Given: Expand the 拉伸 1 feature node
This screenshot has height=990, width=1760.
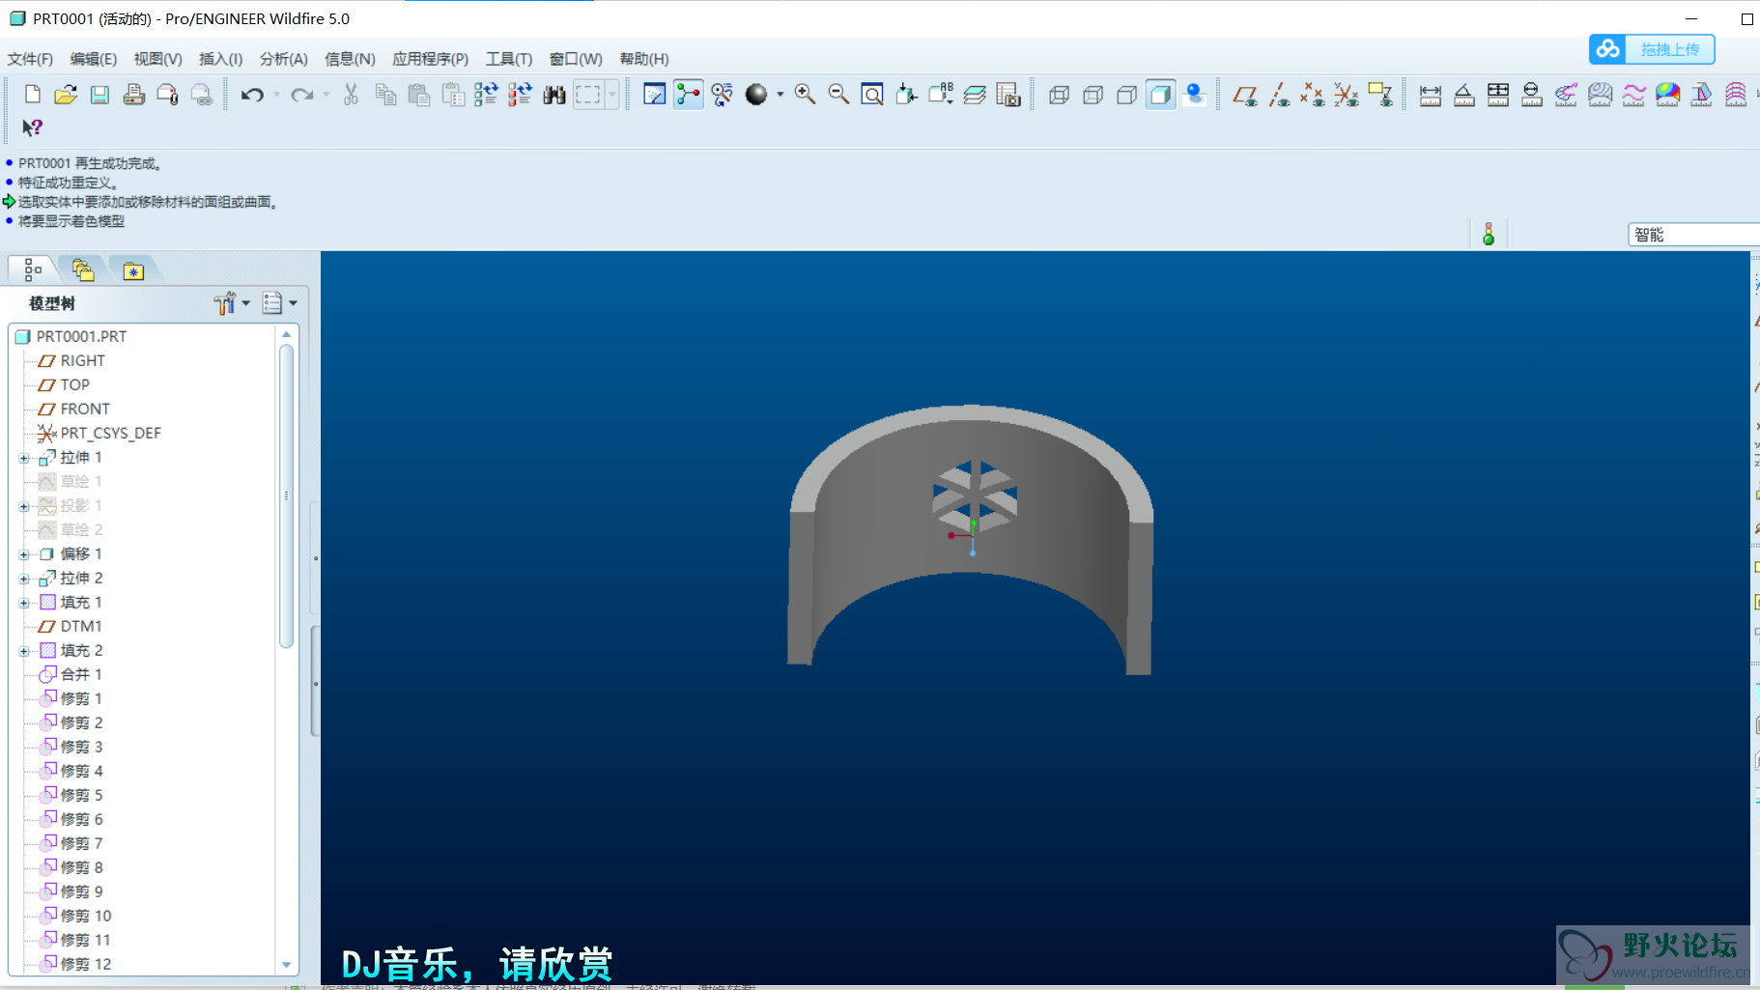Looking at the screenshot, I should [x=24, y=458].
